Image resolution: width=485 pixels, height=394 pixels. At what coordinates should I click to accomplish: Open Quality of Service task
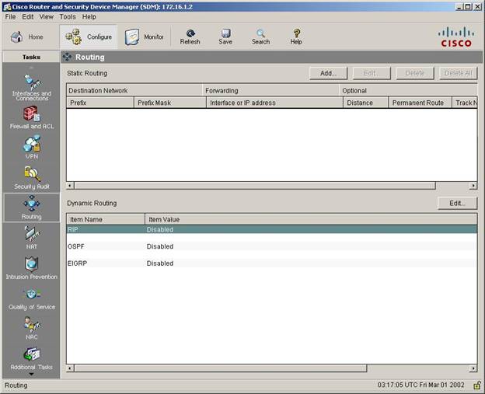[x=32, y=299]
